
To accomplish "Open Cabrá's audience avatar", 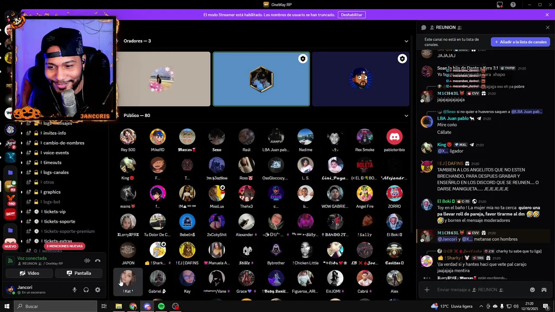I will coord(365,278).
